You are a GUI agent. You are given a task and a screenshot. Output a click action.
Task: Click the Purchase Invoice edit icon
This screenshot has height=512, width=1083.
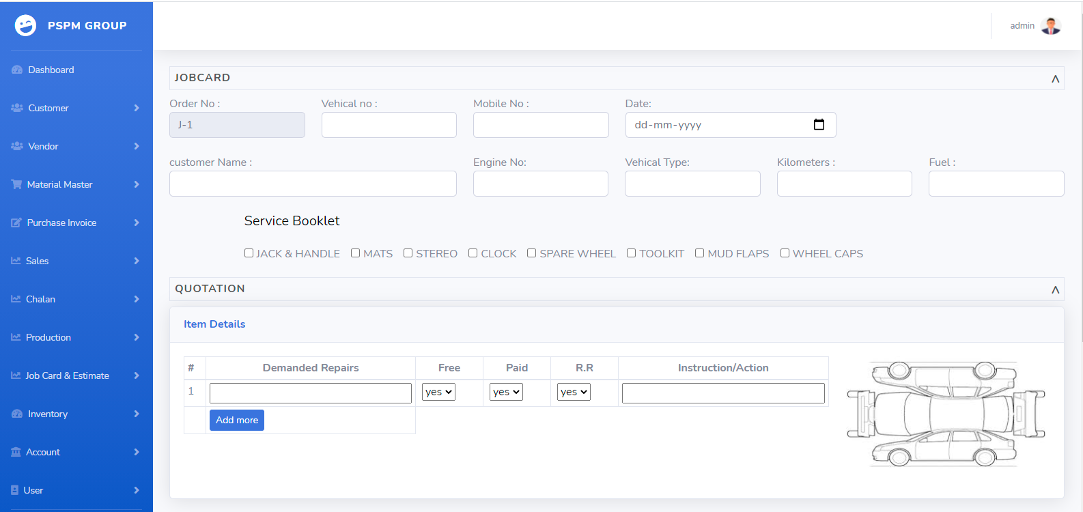pyautogui.click(x=16, y=223)
